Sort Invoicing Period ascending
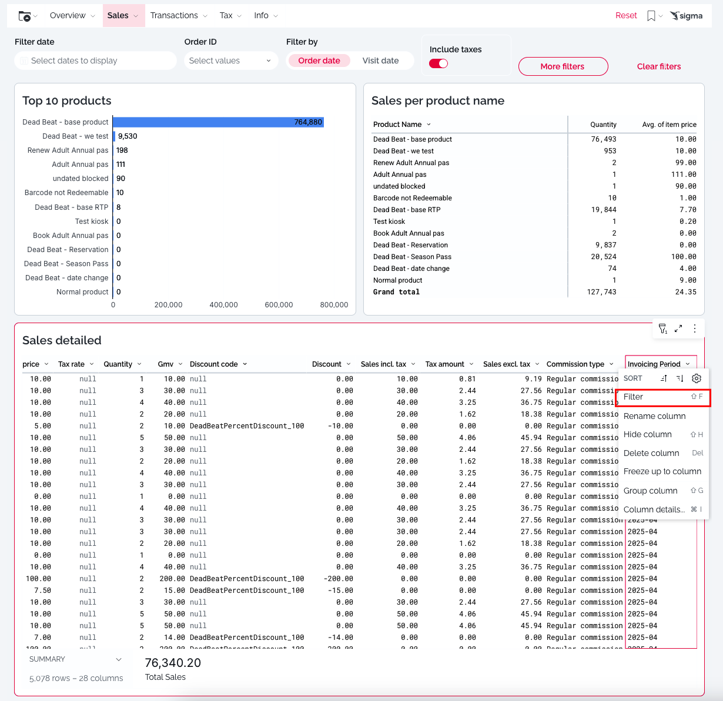 coord(664,378)
